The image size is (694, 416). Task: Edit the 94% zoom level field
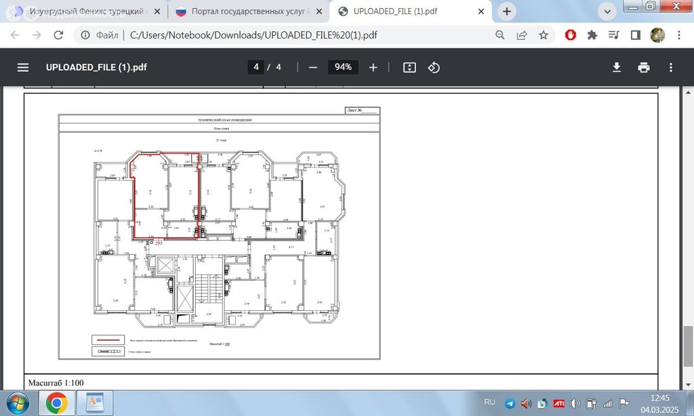pos(343,67)
